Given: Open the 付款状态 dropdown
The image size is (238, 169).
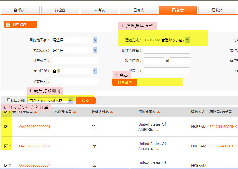Looking at the screenshot, I should 95,50.
